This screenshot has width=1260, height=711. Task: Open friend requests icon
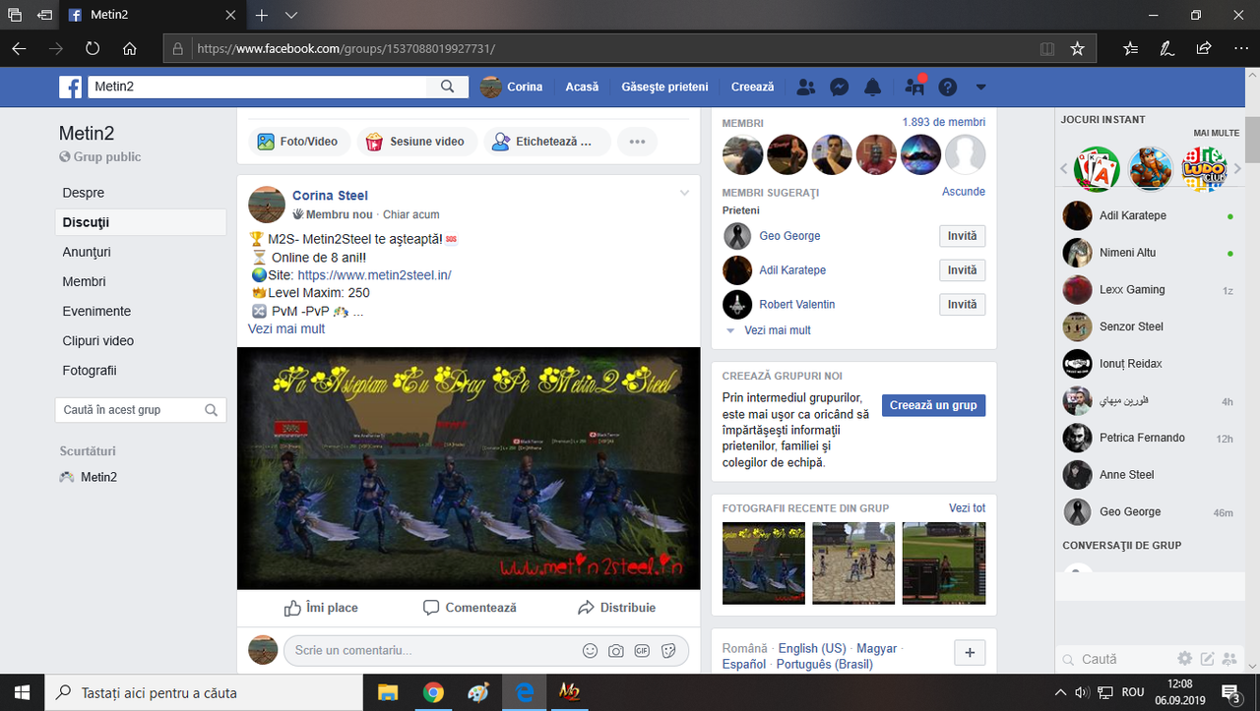(x=806, y=87)
